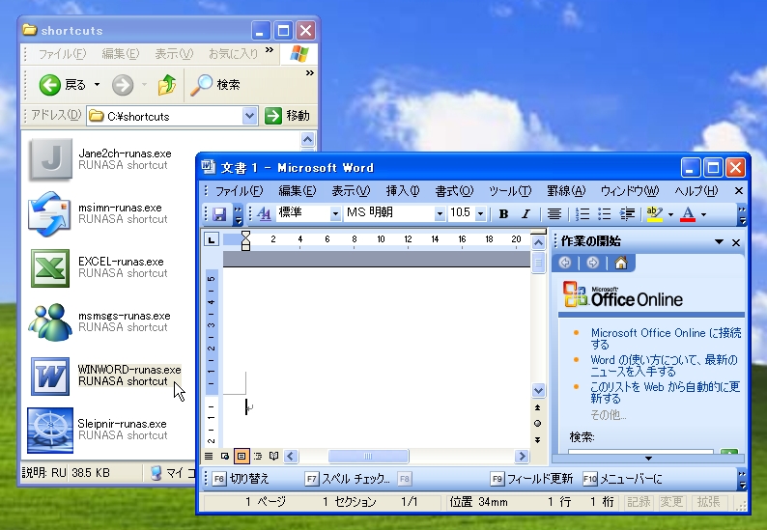Click Previous Page double-arrow button

[538, 407]
